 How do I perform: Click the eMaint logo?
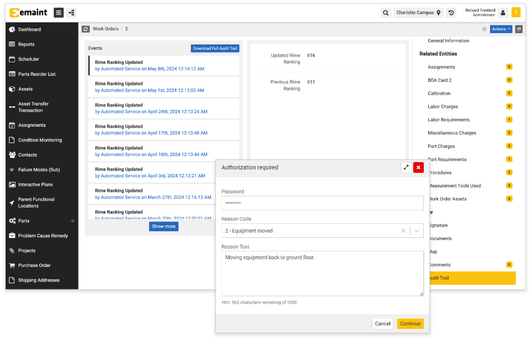tap(29, 12)
